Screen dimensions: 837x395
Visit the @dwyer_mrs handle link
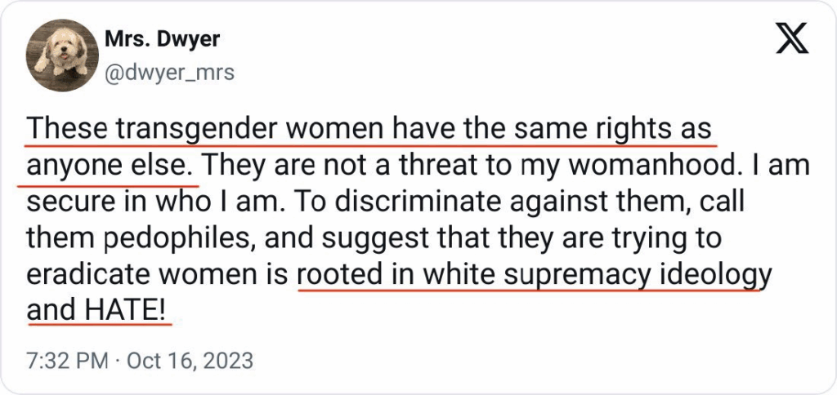click(169, 73)
